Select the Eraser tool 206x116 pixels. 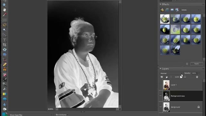point(5,75)
